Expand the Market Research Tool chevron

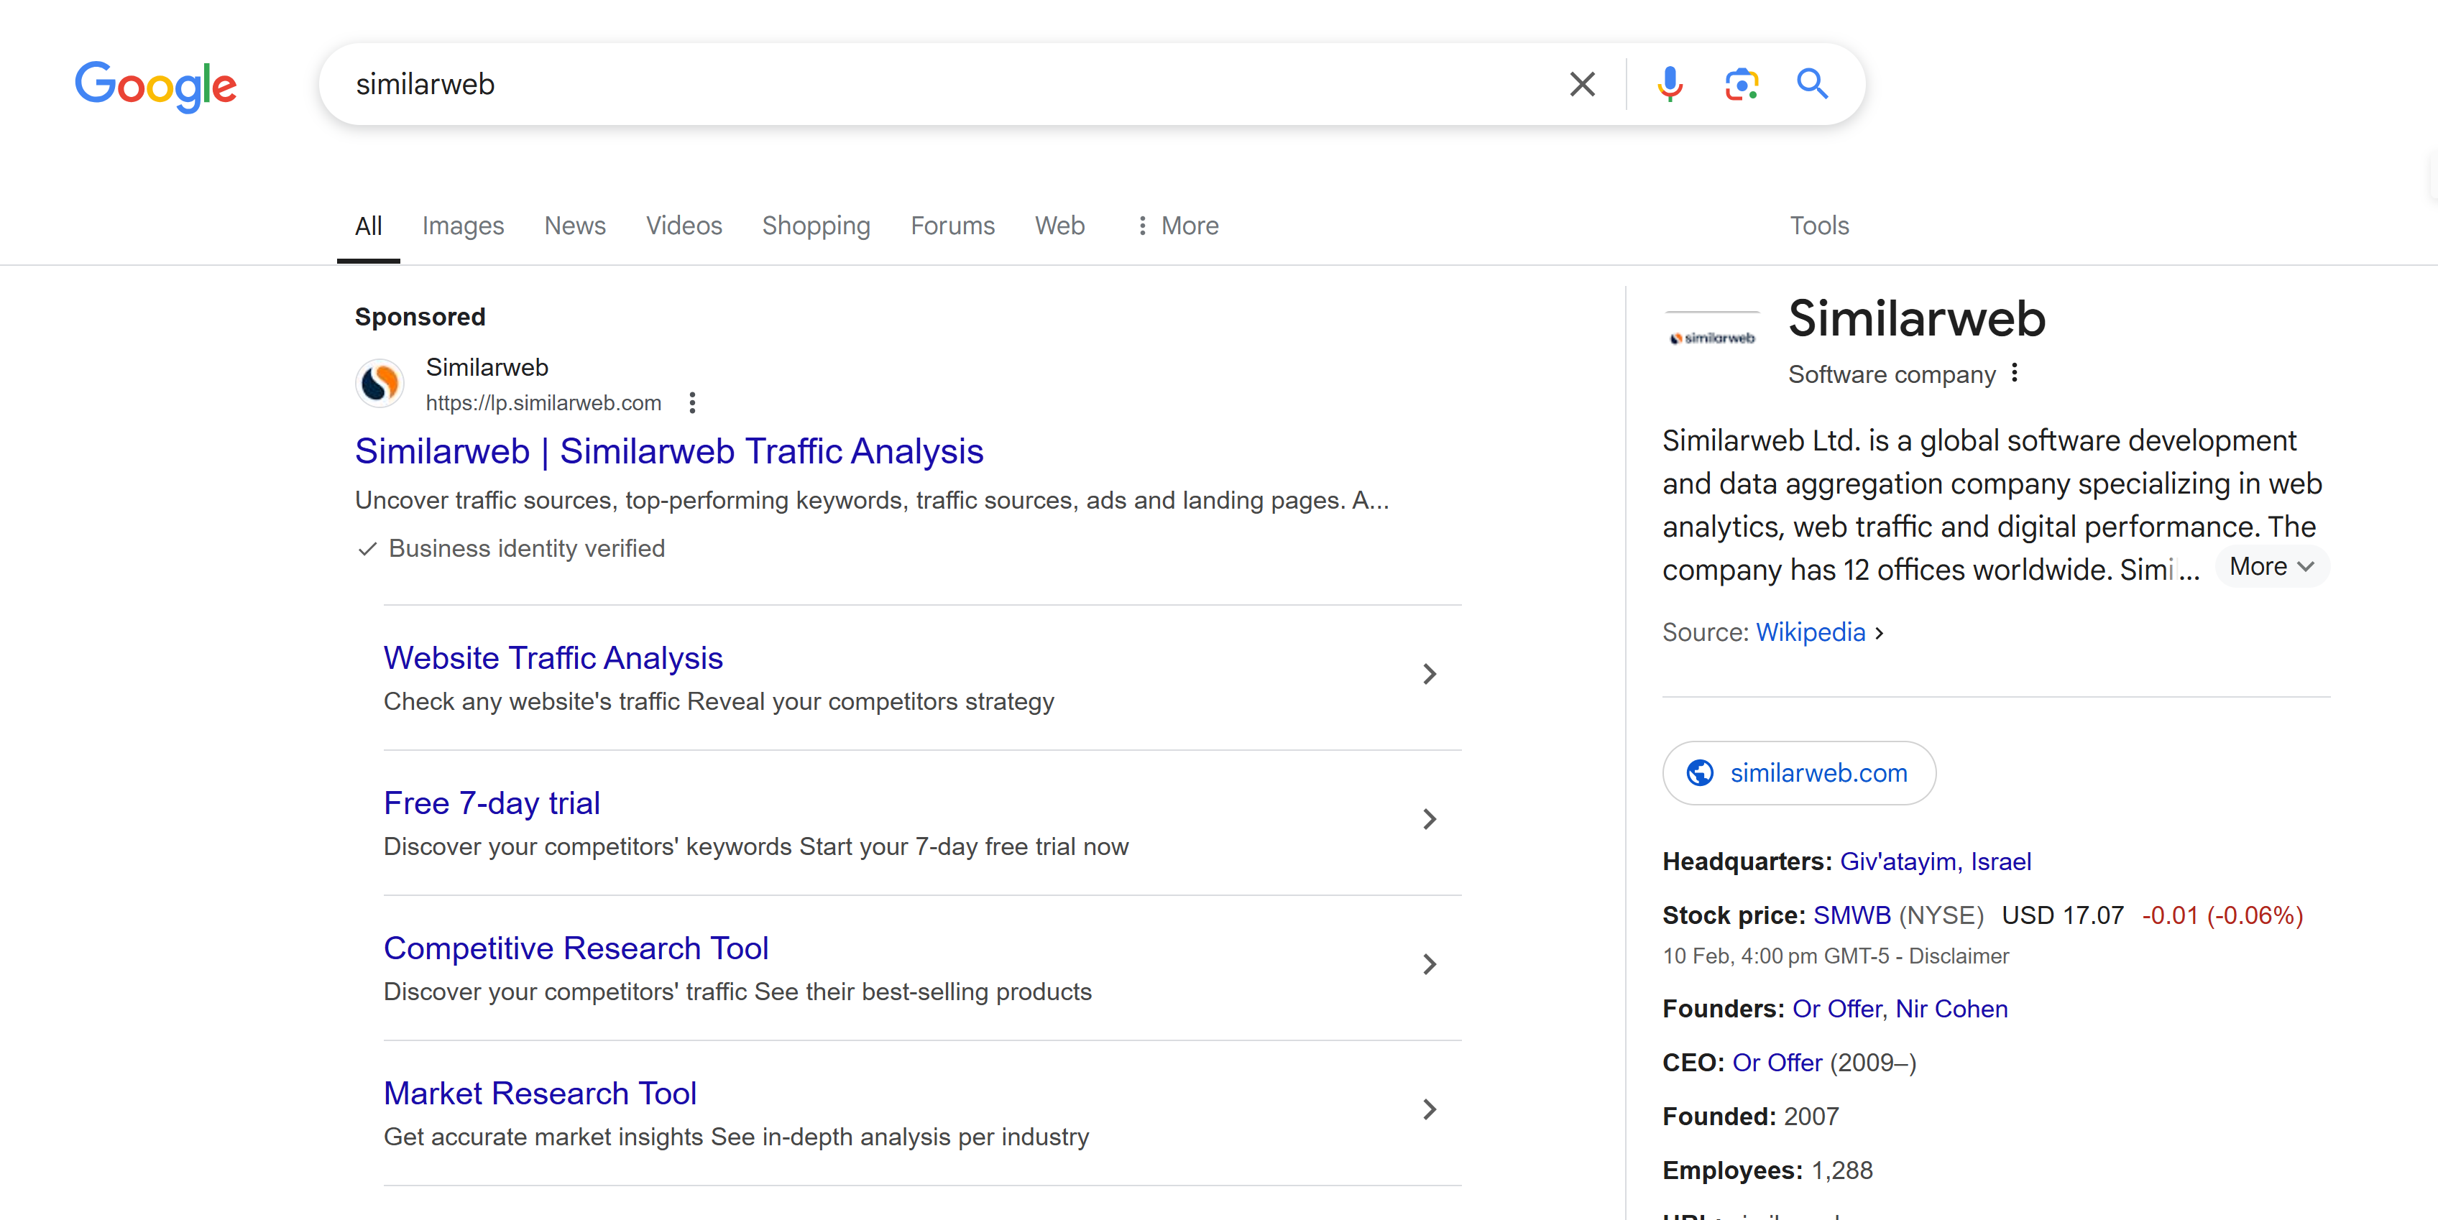1429,1109
